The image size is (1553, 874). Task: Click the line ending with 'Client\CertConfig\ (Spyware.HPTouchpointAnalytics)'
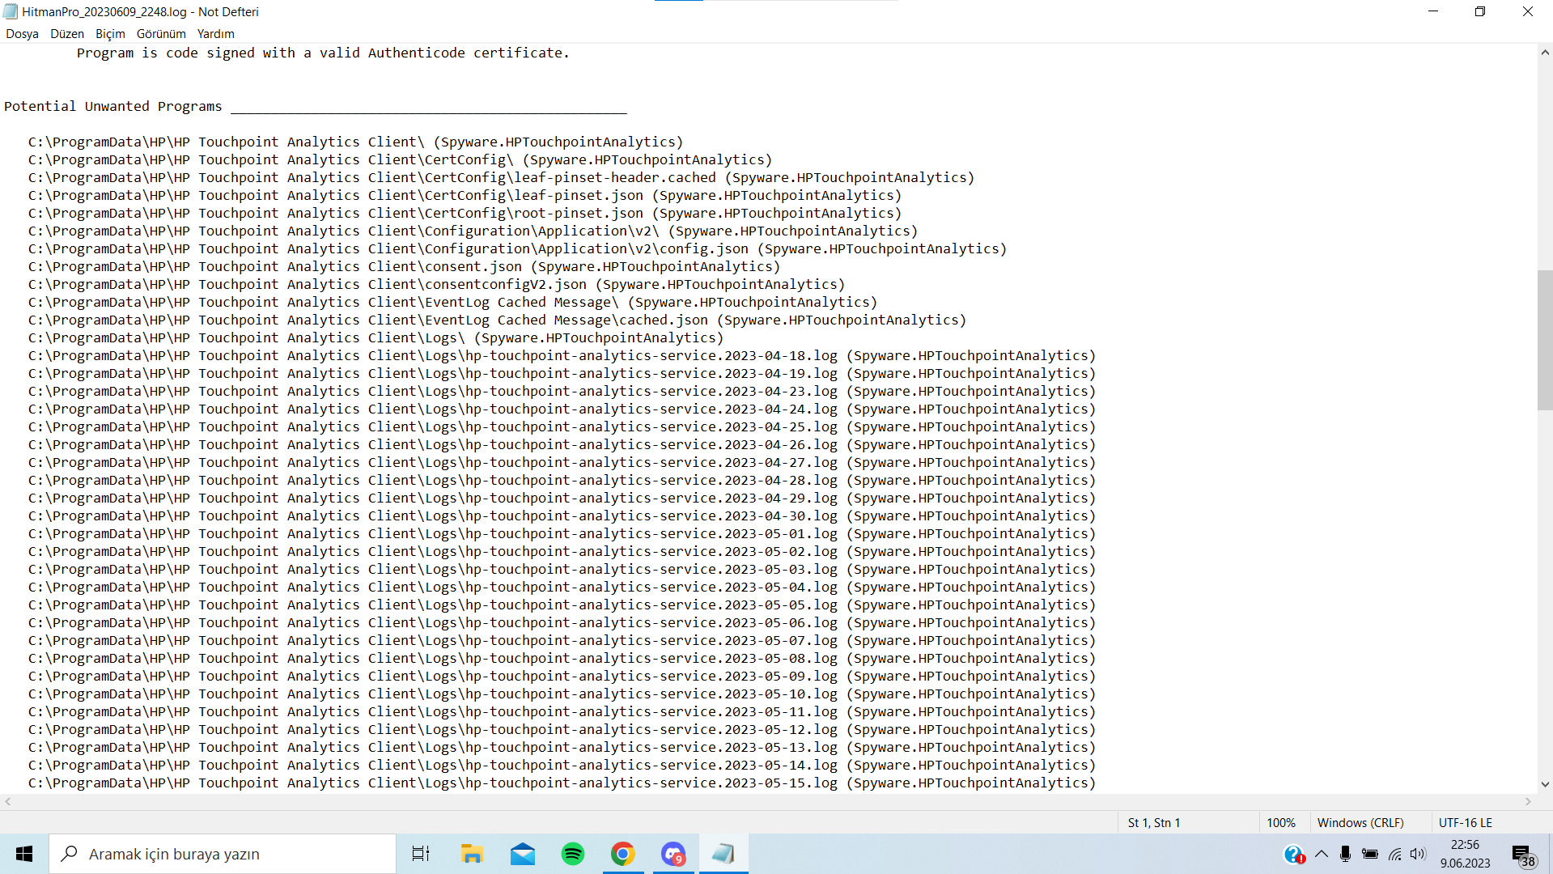point(401,159)
